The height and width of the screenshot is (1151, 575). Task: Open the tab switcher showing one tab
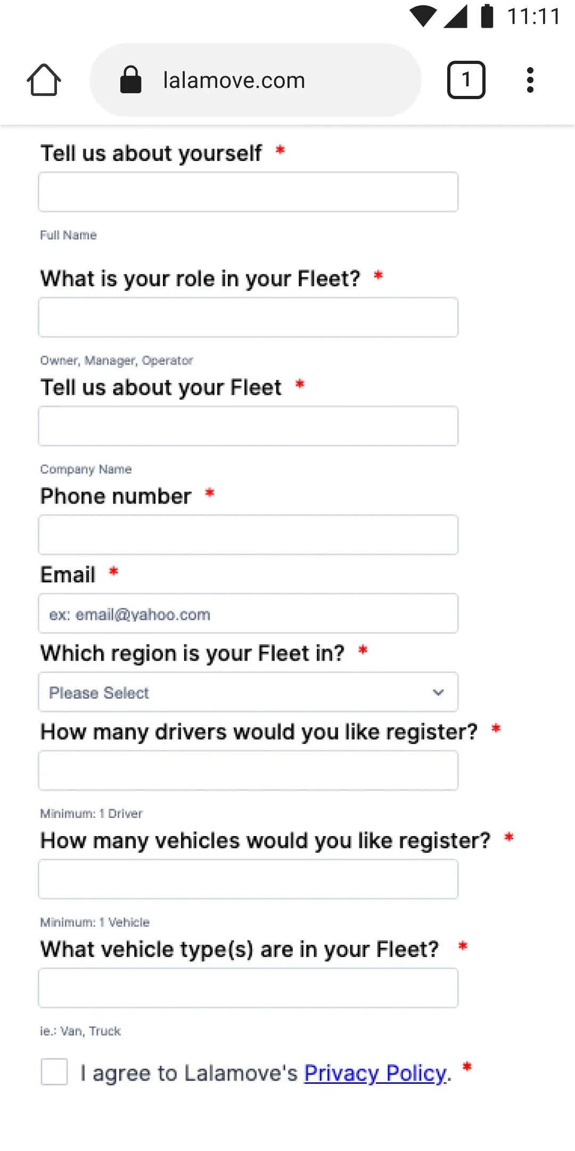tap(466, 80)
